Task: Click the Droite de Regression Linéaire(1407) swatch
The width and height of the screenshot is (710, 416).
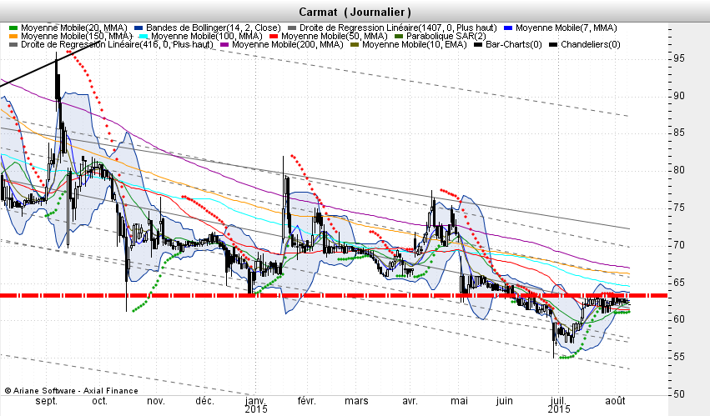Action: pyautogui.click(x=292, y=28)
